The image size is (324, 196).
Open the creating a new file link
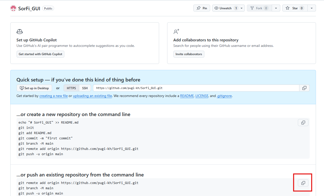(x=54, y=96)
